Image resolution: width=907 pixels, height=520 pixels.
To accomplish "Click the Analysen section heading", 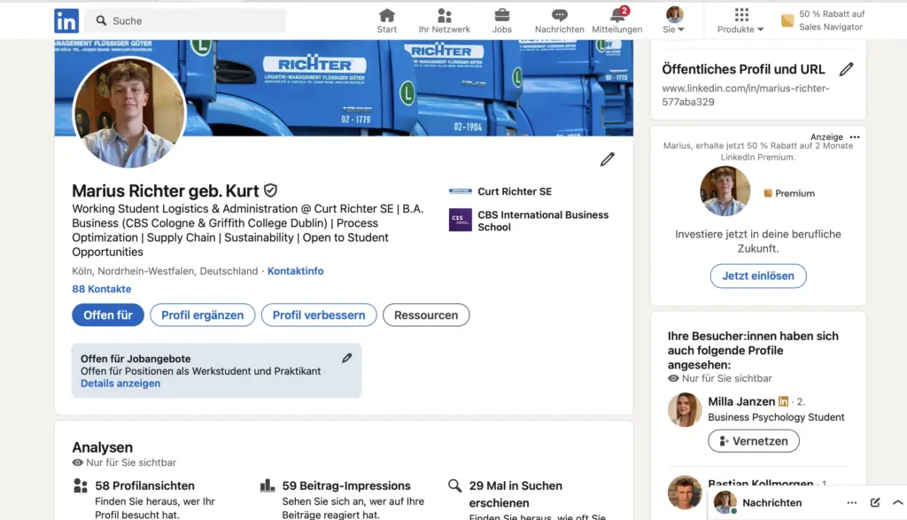I will [x=103, y=447].
